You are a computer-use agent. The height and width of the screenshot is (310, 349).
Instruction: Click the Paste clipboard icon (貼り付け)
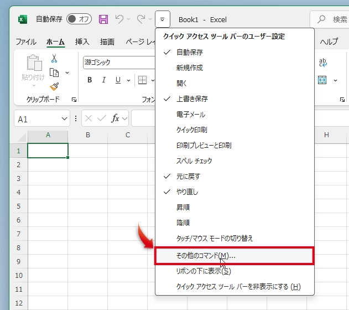coord(34,63)
